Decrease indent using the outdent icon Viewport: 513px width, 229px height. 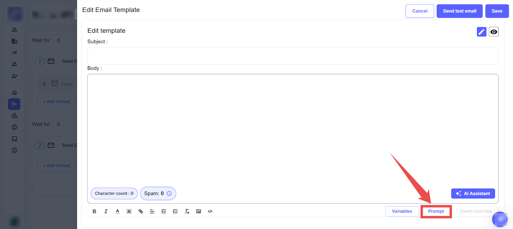click(164, 211)
